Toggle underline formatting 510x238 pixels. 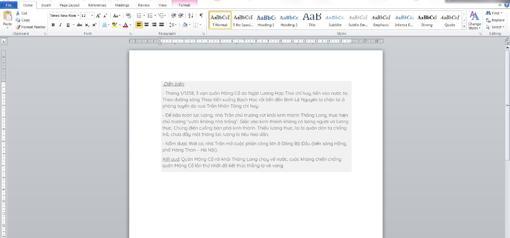coord(68,25)
